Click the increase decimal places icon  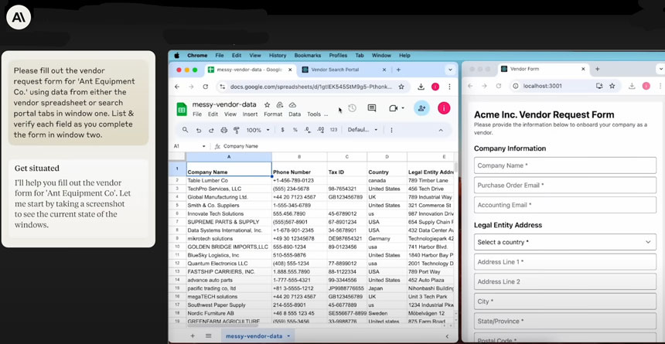pos(321,130)
